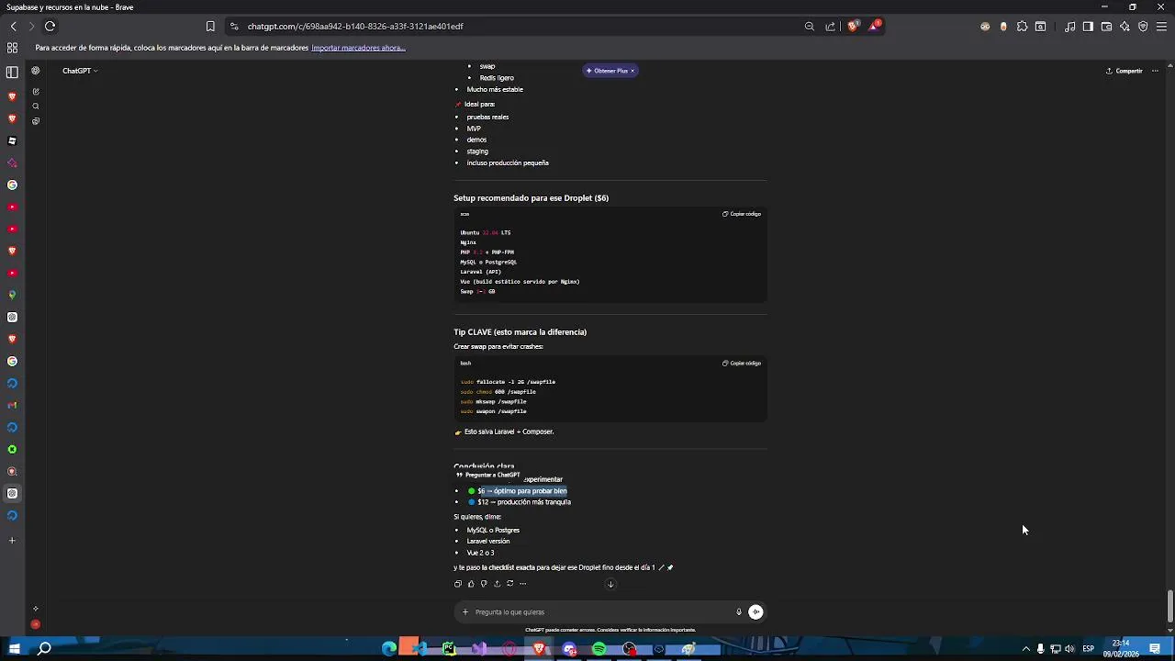The height and width of the screenshot is (661, 1175).
Task: Bookmark this page in Brave
Action: tap(210, 27)
